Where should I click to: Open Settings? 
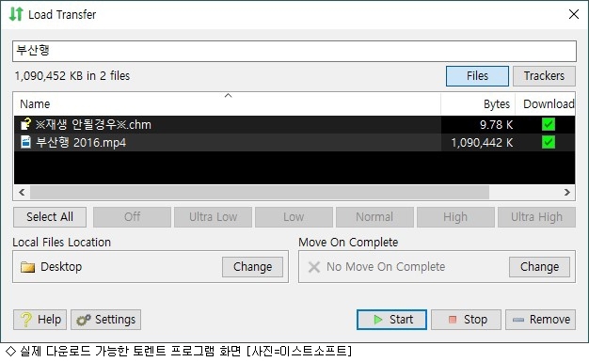coord(106,320)
